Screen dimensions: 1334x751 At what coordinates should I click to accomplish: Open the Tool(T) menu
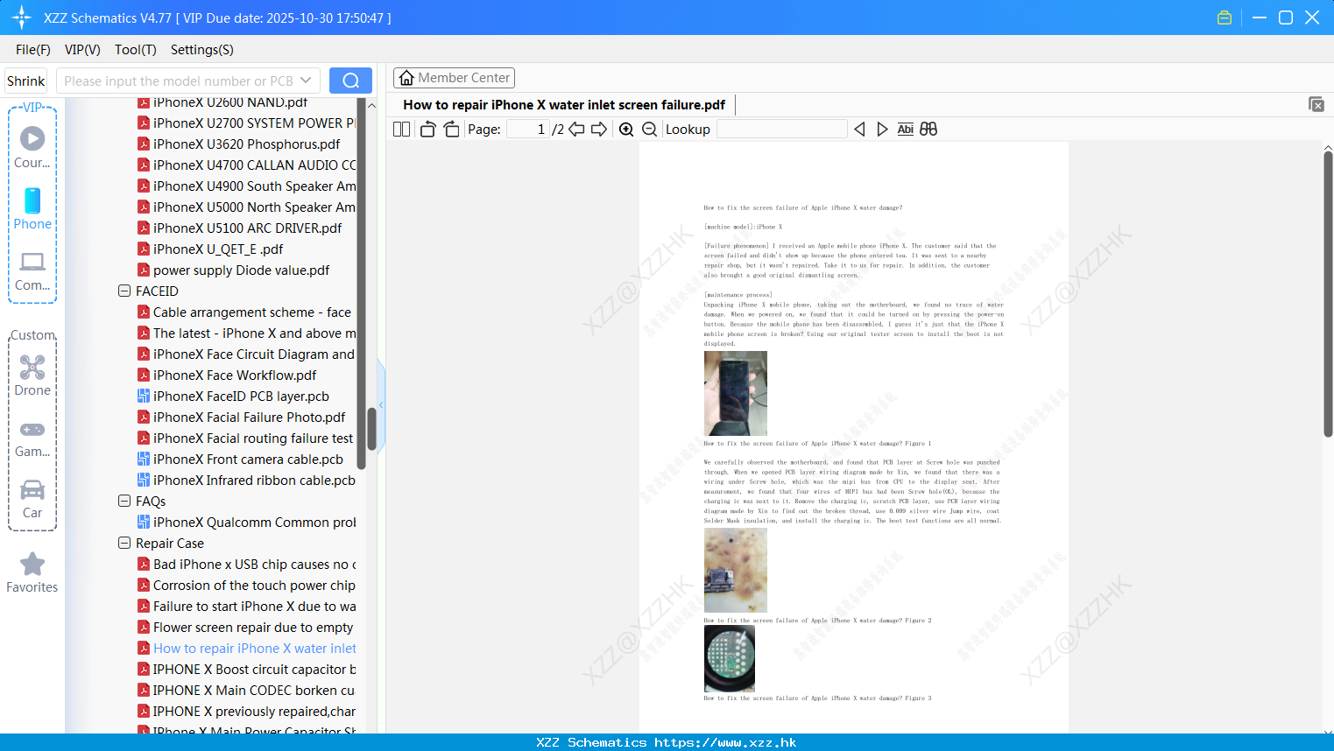136,50
